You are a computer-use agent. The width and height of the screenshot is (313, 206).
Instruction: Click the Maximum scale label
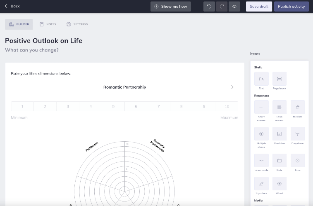(x=229, y=117)
